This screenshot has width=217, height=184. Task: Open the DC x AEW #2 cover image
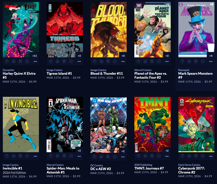[x=108, y=125]
